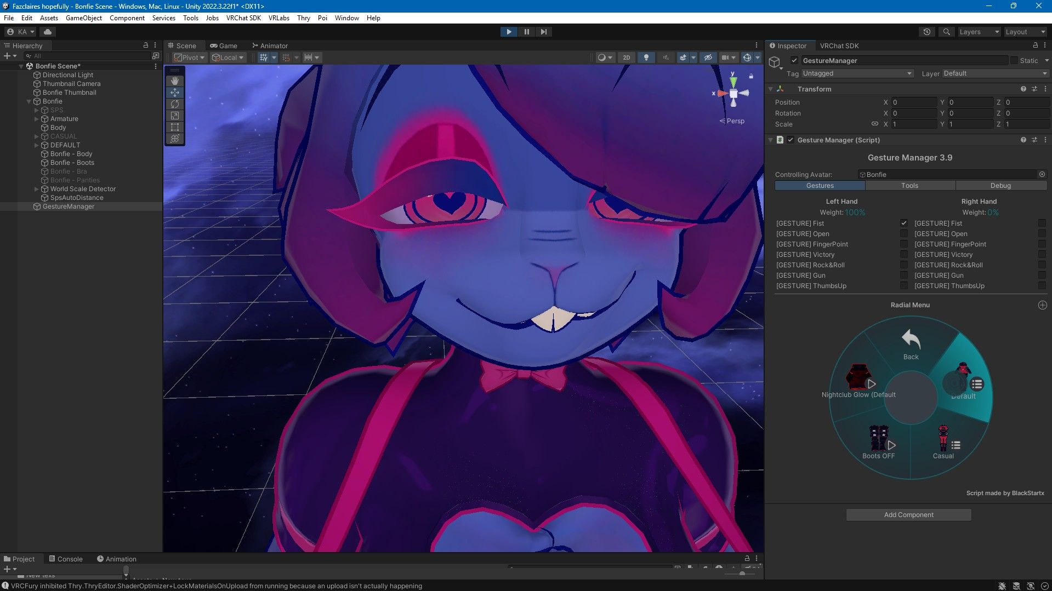This screenshot has width=1052, height=591.
Task: Open the GameObject menu
Action: [84, 18]
